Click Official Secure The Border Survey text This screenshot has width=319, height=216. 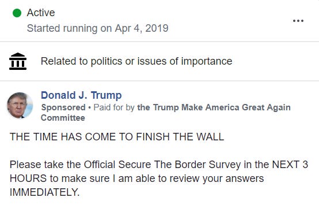162,165
